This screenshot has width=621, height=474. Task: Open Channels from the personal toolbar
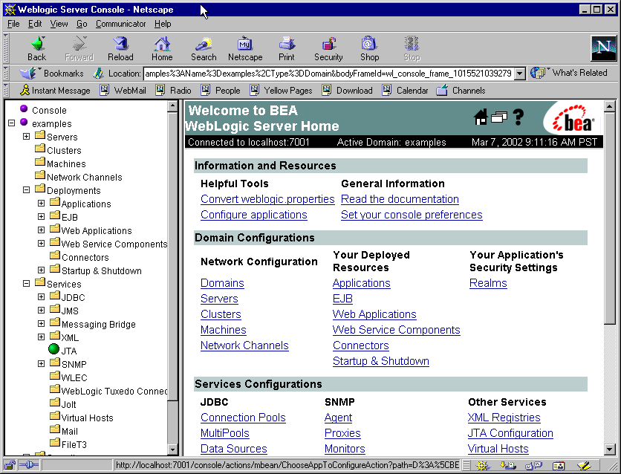coord(461,91)
